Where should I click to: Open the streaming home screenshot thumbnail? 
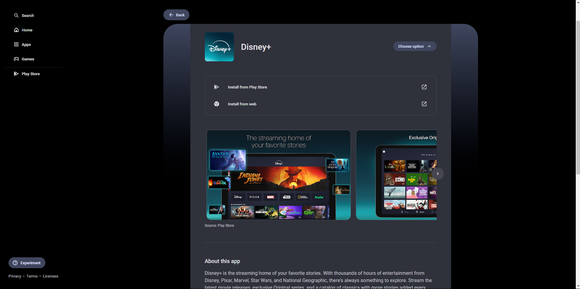tap(279, 175)
